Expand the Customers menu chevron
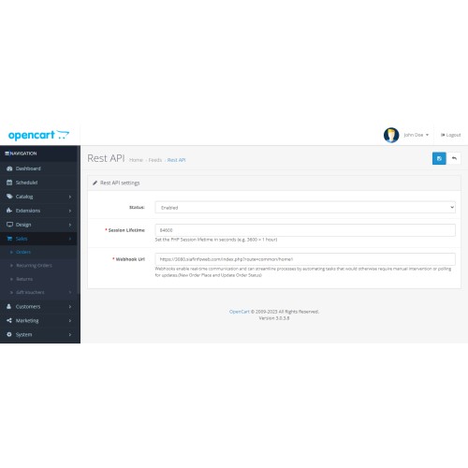Viewport: 468px width, 468px height. click(70, 307)
